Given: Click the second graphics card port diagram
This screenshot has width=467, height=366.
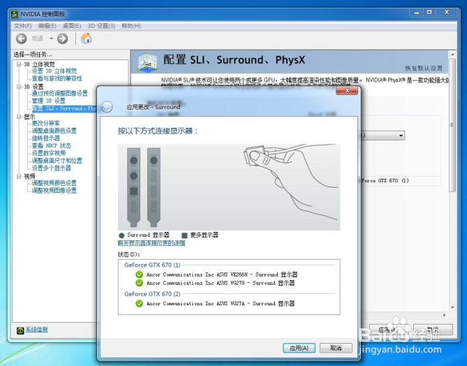Looking at the screenshot, I should coord(154,187).
